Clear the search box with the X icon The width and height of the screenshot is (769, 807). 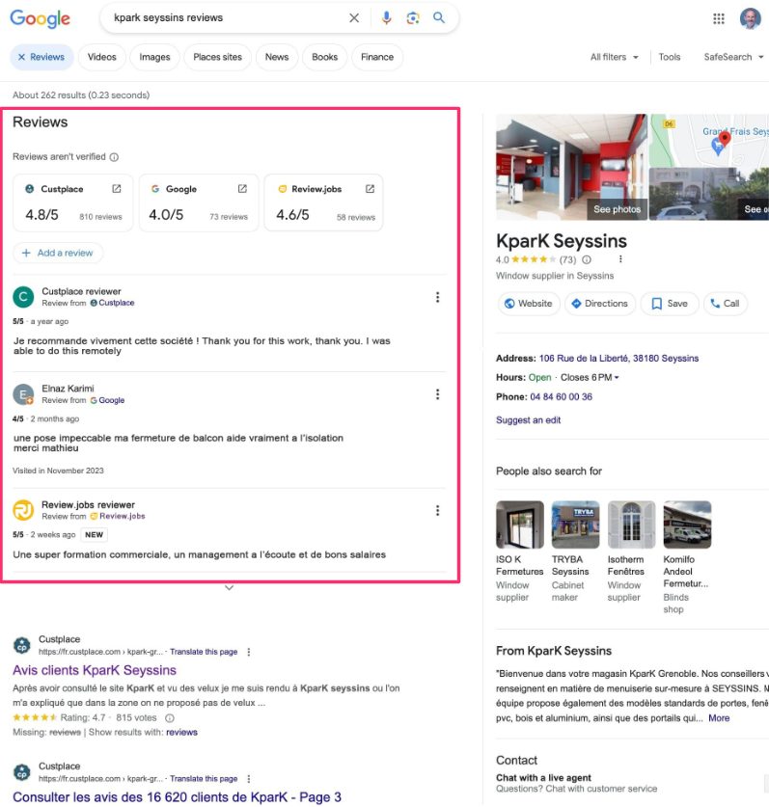point(354,18)
